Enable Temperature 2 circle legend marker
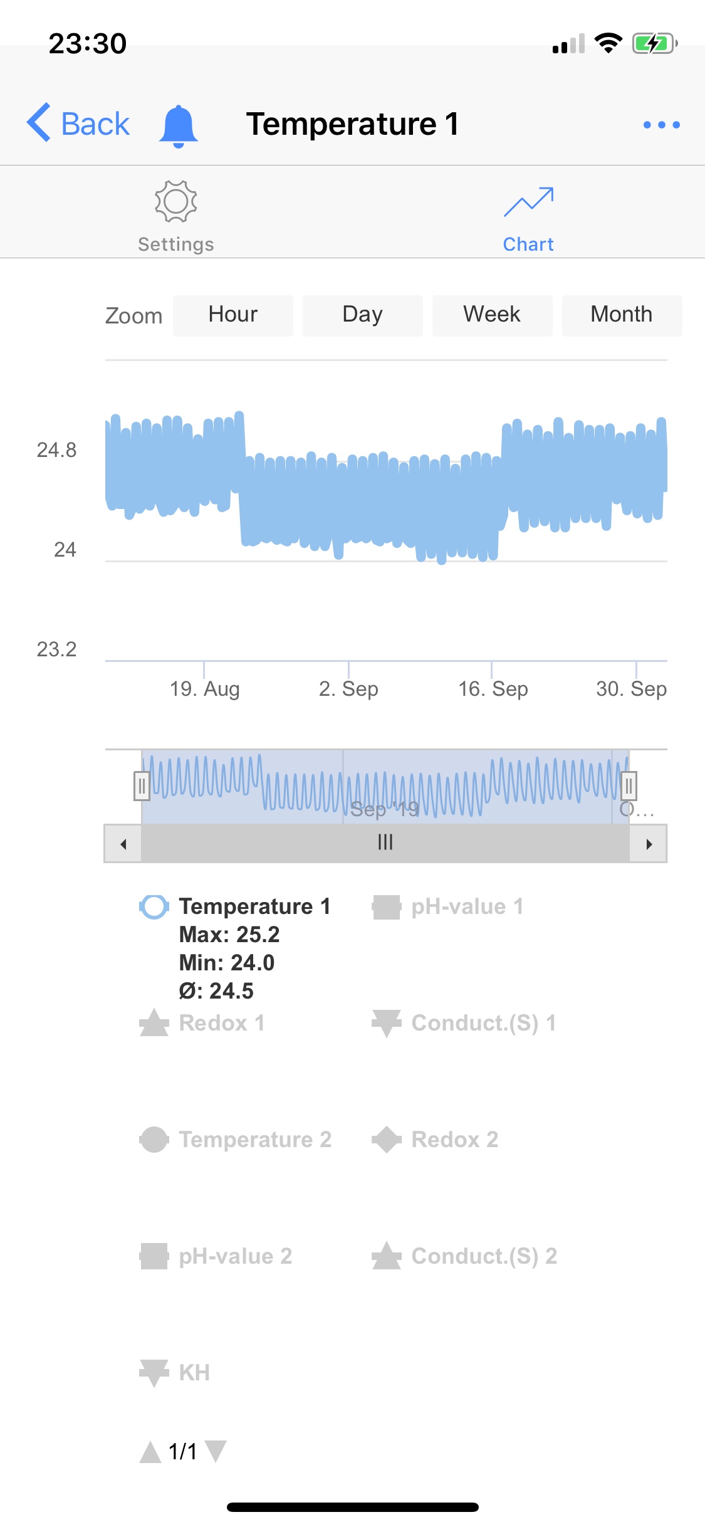705x1527 pixels. (x=154, y=1140)
